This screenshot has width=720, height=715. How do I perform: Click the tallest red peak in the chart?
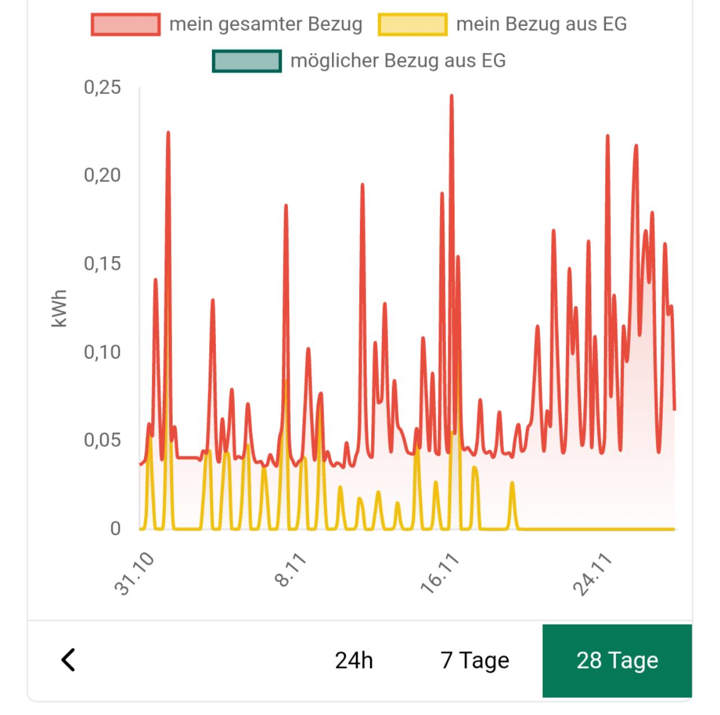click(x=451, y=97)
